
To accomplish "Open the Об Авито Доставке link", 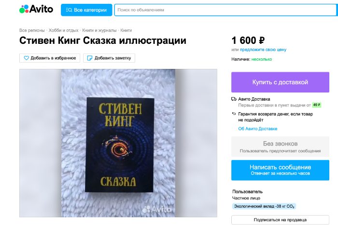I will (257, 129).
